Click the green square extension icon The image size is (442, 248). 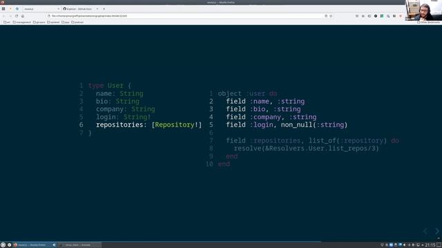click(x=382, y=16)
